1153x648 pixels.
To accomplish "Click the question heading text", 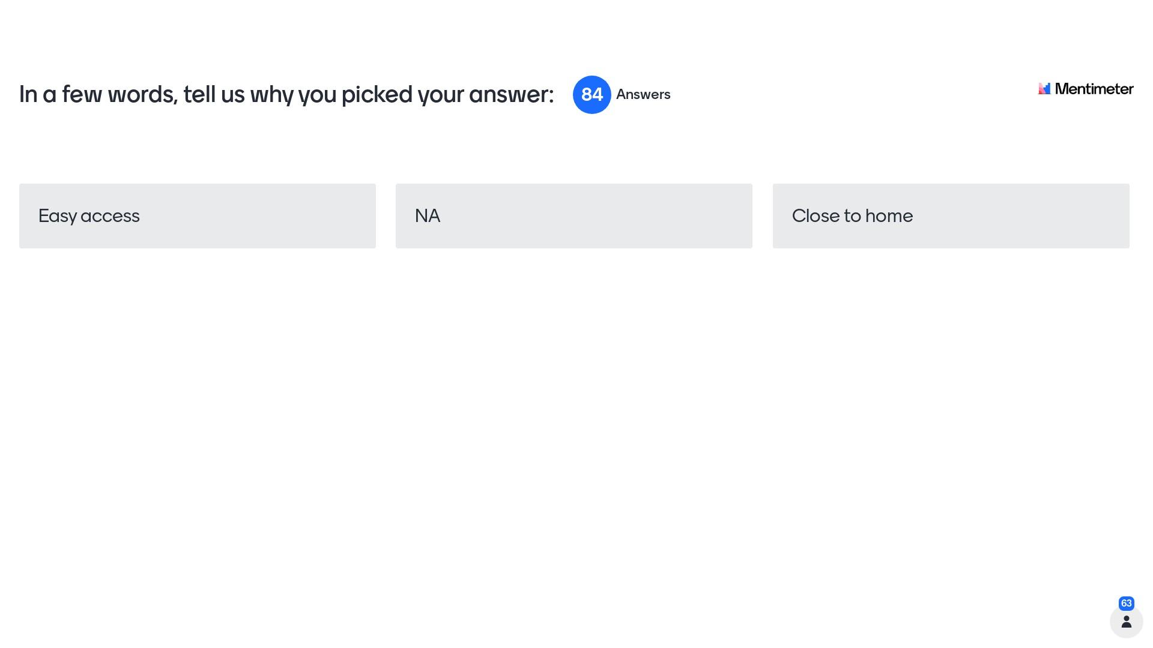I will 286,95.
